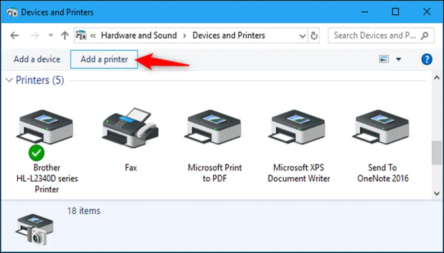The image size is (444, 253).
Task: Click the vertical scrollbar thumb
Action: (436, 153)
